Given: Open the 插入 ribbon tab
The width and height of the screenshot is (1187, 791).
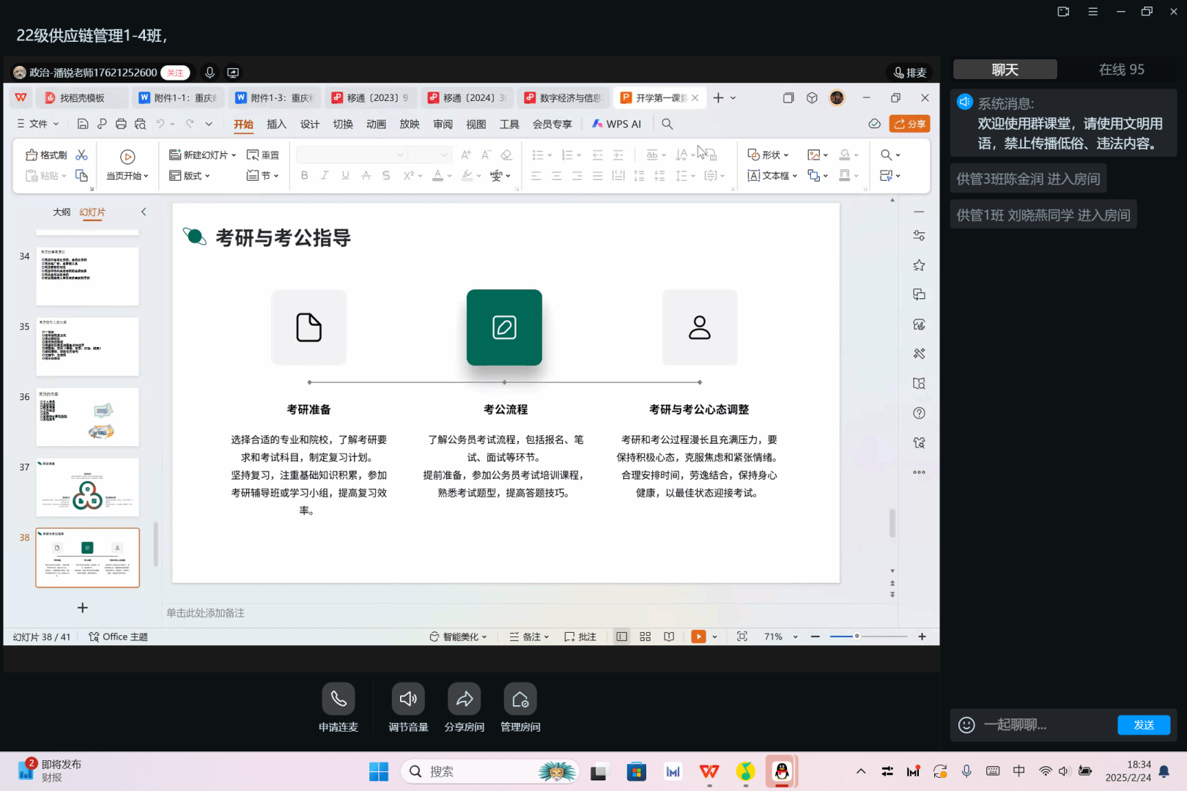Looking at the screenshot, I should [x=276, y=125].
